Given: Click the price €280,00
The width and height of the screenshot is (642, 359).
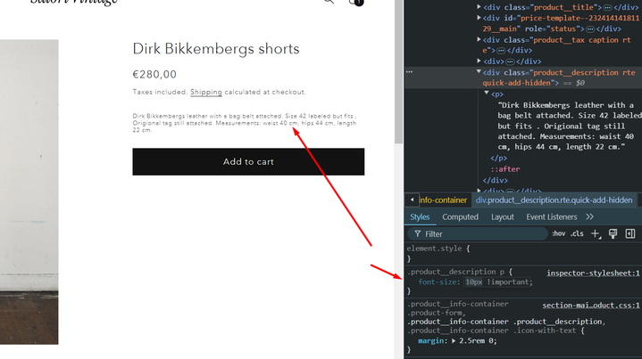Looking at the screenshot, I should tap(154, 74).
